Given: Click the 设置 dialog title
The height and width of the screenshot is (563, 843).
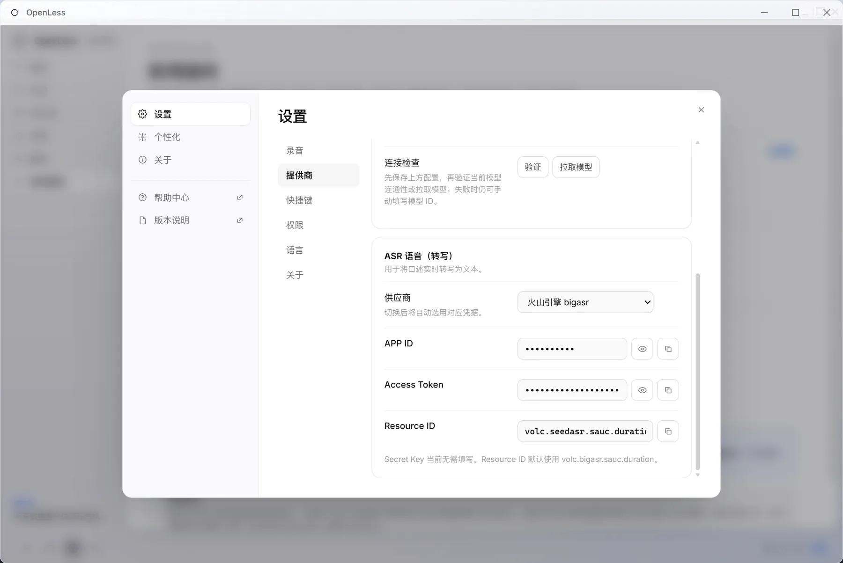Looking at the screenshot, I should tap(293, 117).
